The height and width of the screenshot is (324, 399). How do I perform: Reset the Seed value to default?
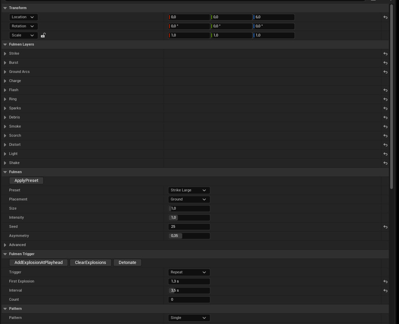pos(385,227)
